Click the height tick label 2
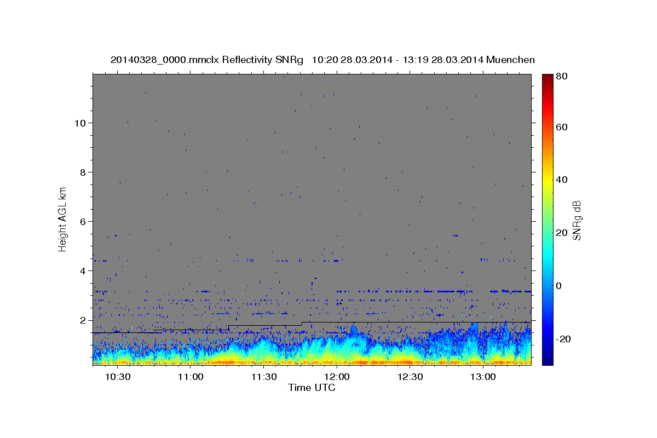This screenshot has height=438, width=657. (84, 320)
